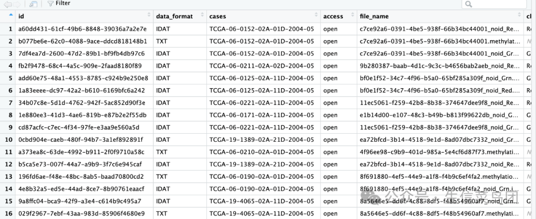Click the forward navigation arrow
The image size is (536, 219).
16,3
